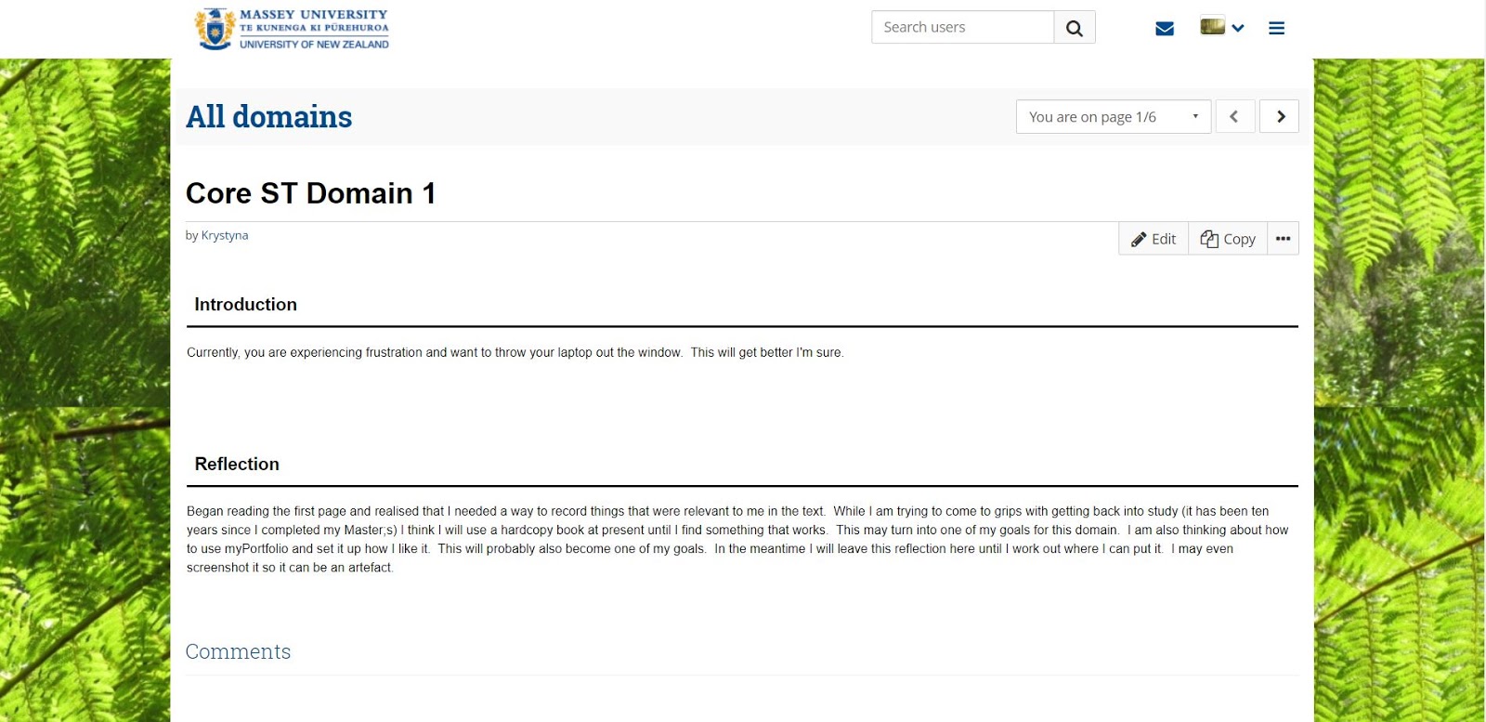Viewport: 1486px width, 722px height.
Task: Click the Core ST Domain 1 title
Action: tap(310, 193)
